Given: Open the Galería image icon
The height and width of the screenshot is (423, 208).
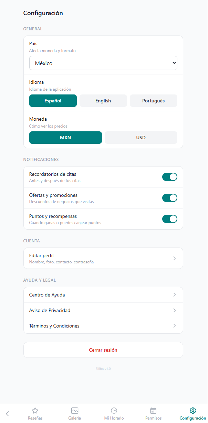Looking at the screenshot, I should (x=75, y=411).
